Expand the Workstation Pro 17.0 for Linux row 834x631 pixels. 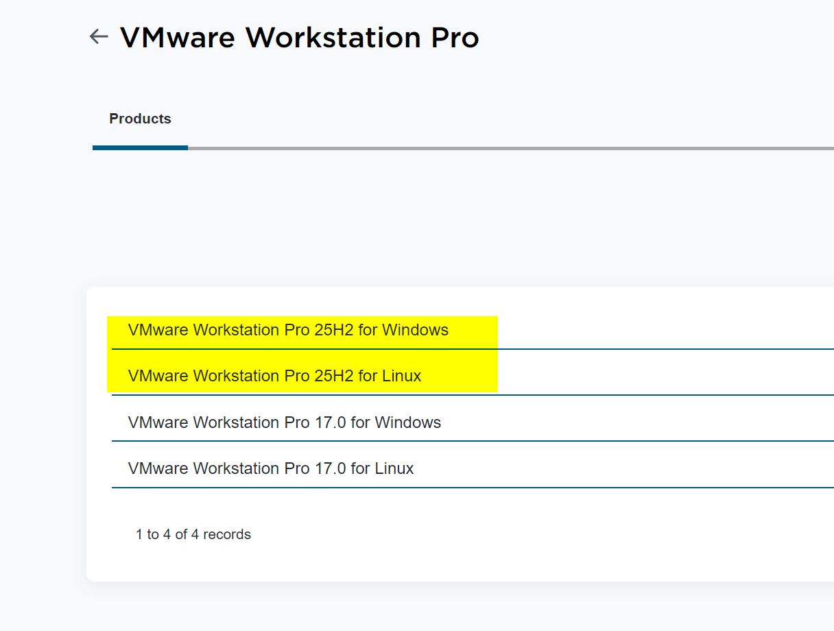(271, 468)
